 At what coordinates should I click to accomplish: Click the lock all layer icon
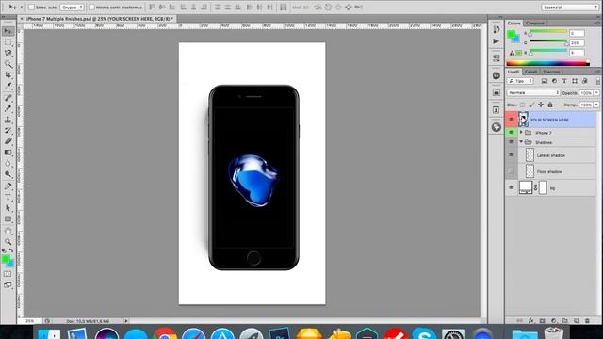pyautogui.click(x=550, y=105)
